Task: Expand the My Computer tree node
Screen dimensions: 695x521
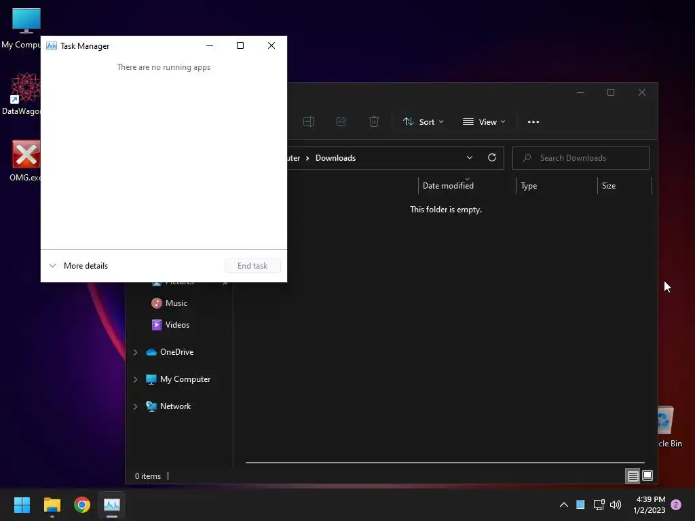Action: coord(136,379)
